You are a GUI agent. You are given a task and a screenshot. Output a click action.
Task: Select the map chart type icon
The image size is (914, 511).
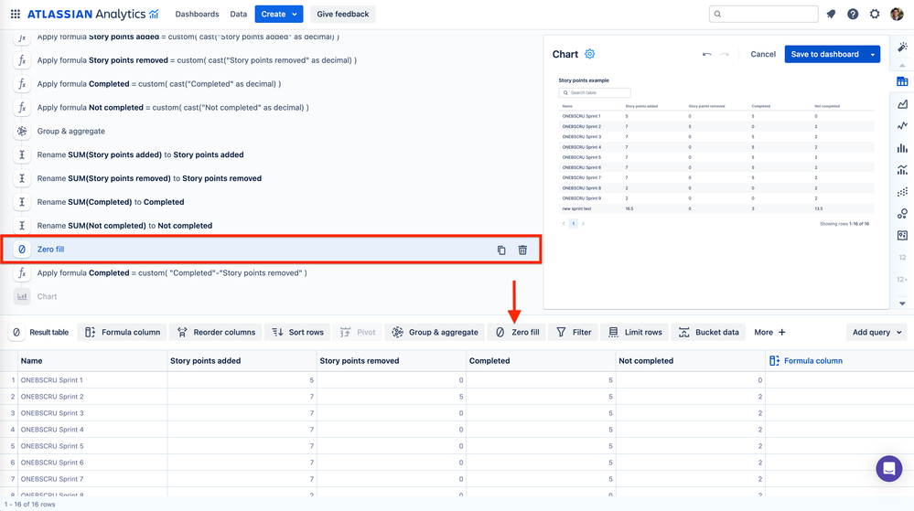tap(902, 236)
